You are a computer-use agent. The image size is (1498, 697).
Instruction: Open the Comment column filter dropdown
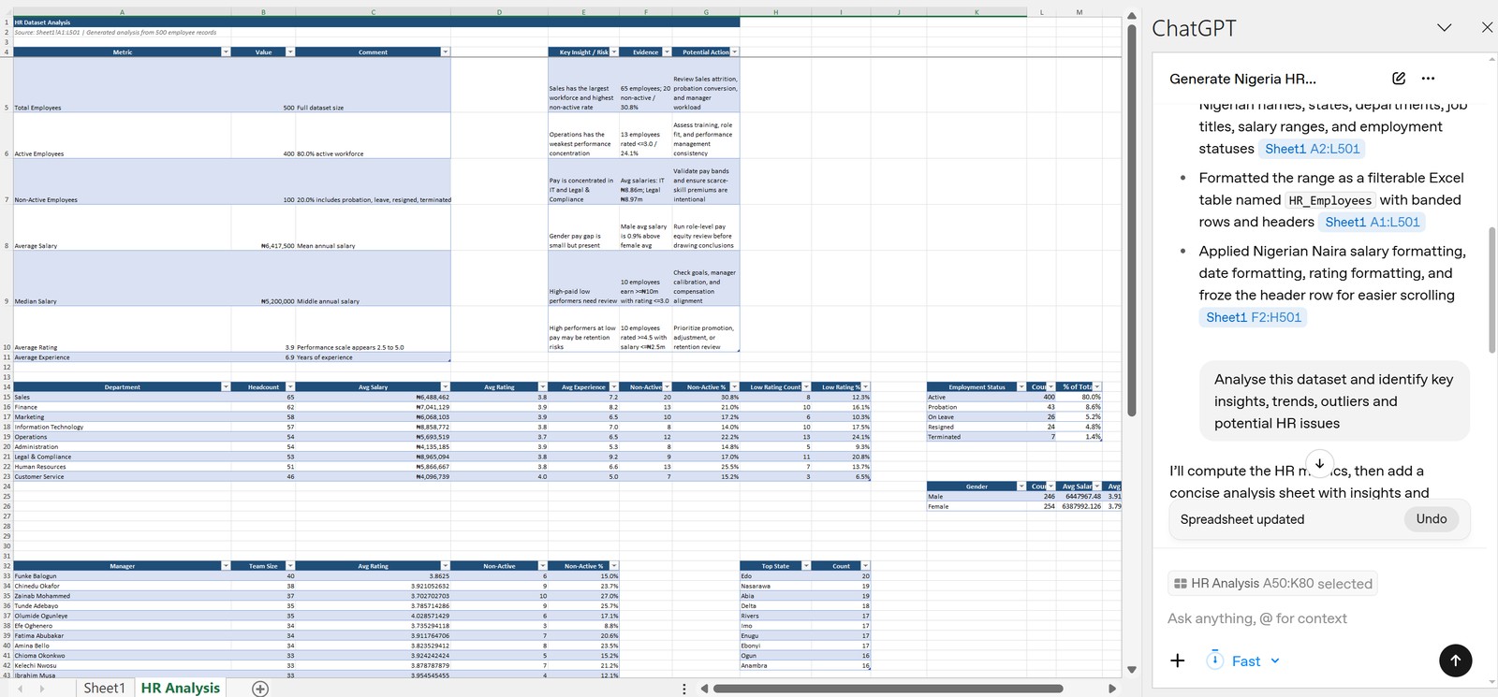tap(446, 51)
